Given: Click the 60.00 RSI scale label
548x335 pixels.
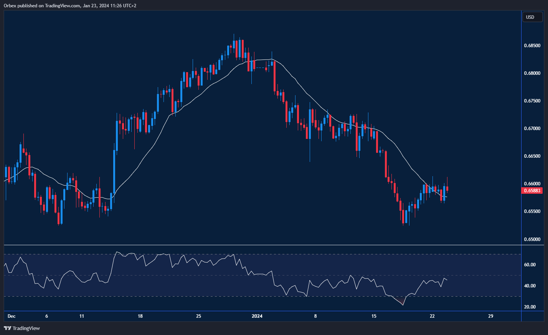Looking at the screenshot, I should click(x=530, y=265).
